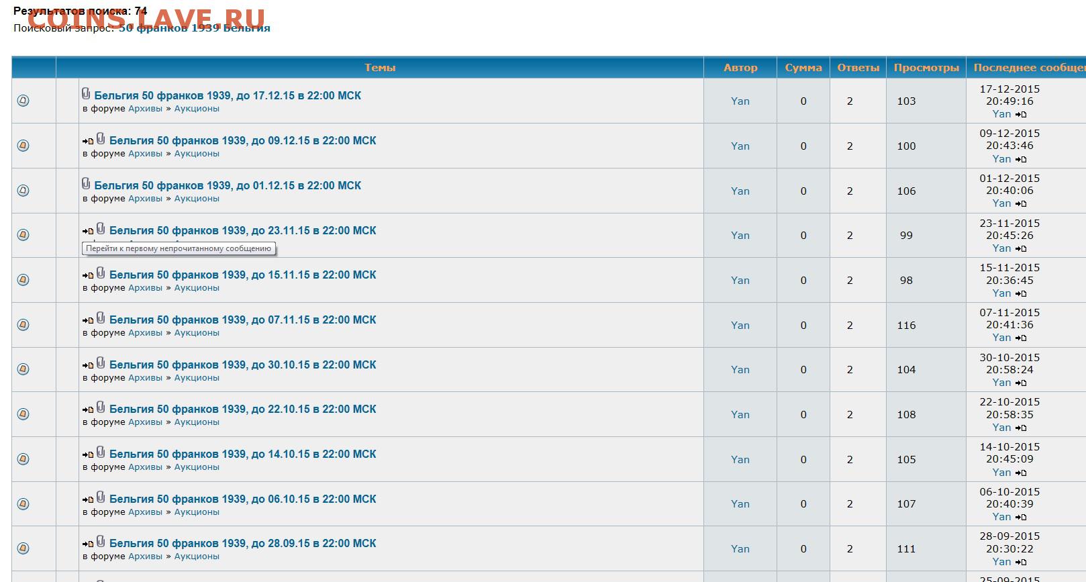Jump to last post dated 15-11-2015 via arrow icon
Viewport: 1086px width, 582px height.
(x=1021, y=294)
